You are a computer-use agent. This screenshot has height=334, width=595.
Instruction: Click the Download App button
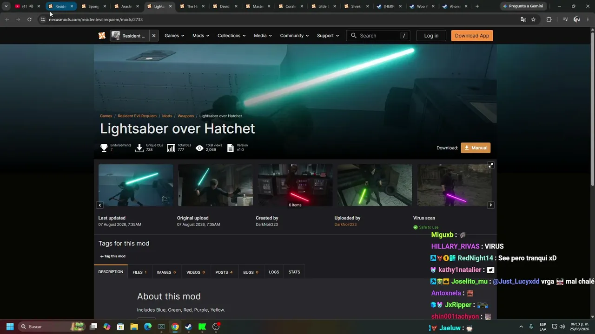(x=472, y=36)
